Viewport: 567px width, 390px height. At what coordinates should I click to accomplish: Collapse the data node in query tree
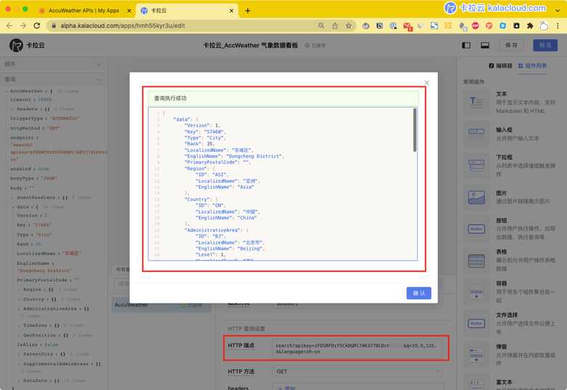point(13,207)
